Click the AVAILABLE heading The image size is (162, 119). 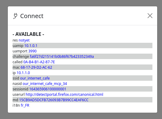(28, 34)
